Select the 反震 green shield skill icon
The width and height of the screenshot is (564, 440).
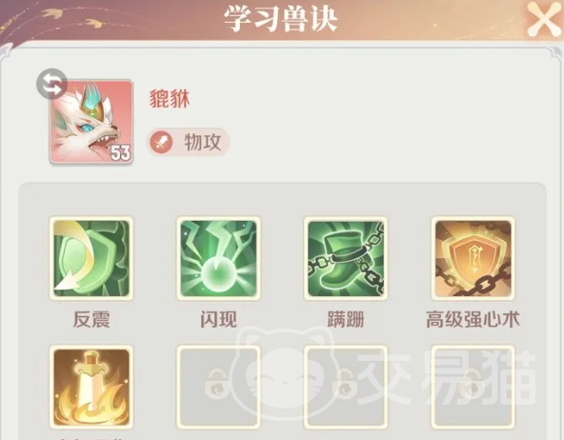tap(91, 258)
